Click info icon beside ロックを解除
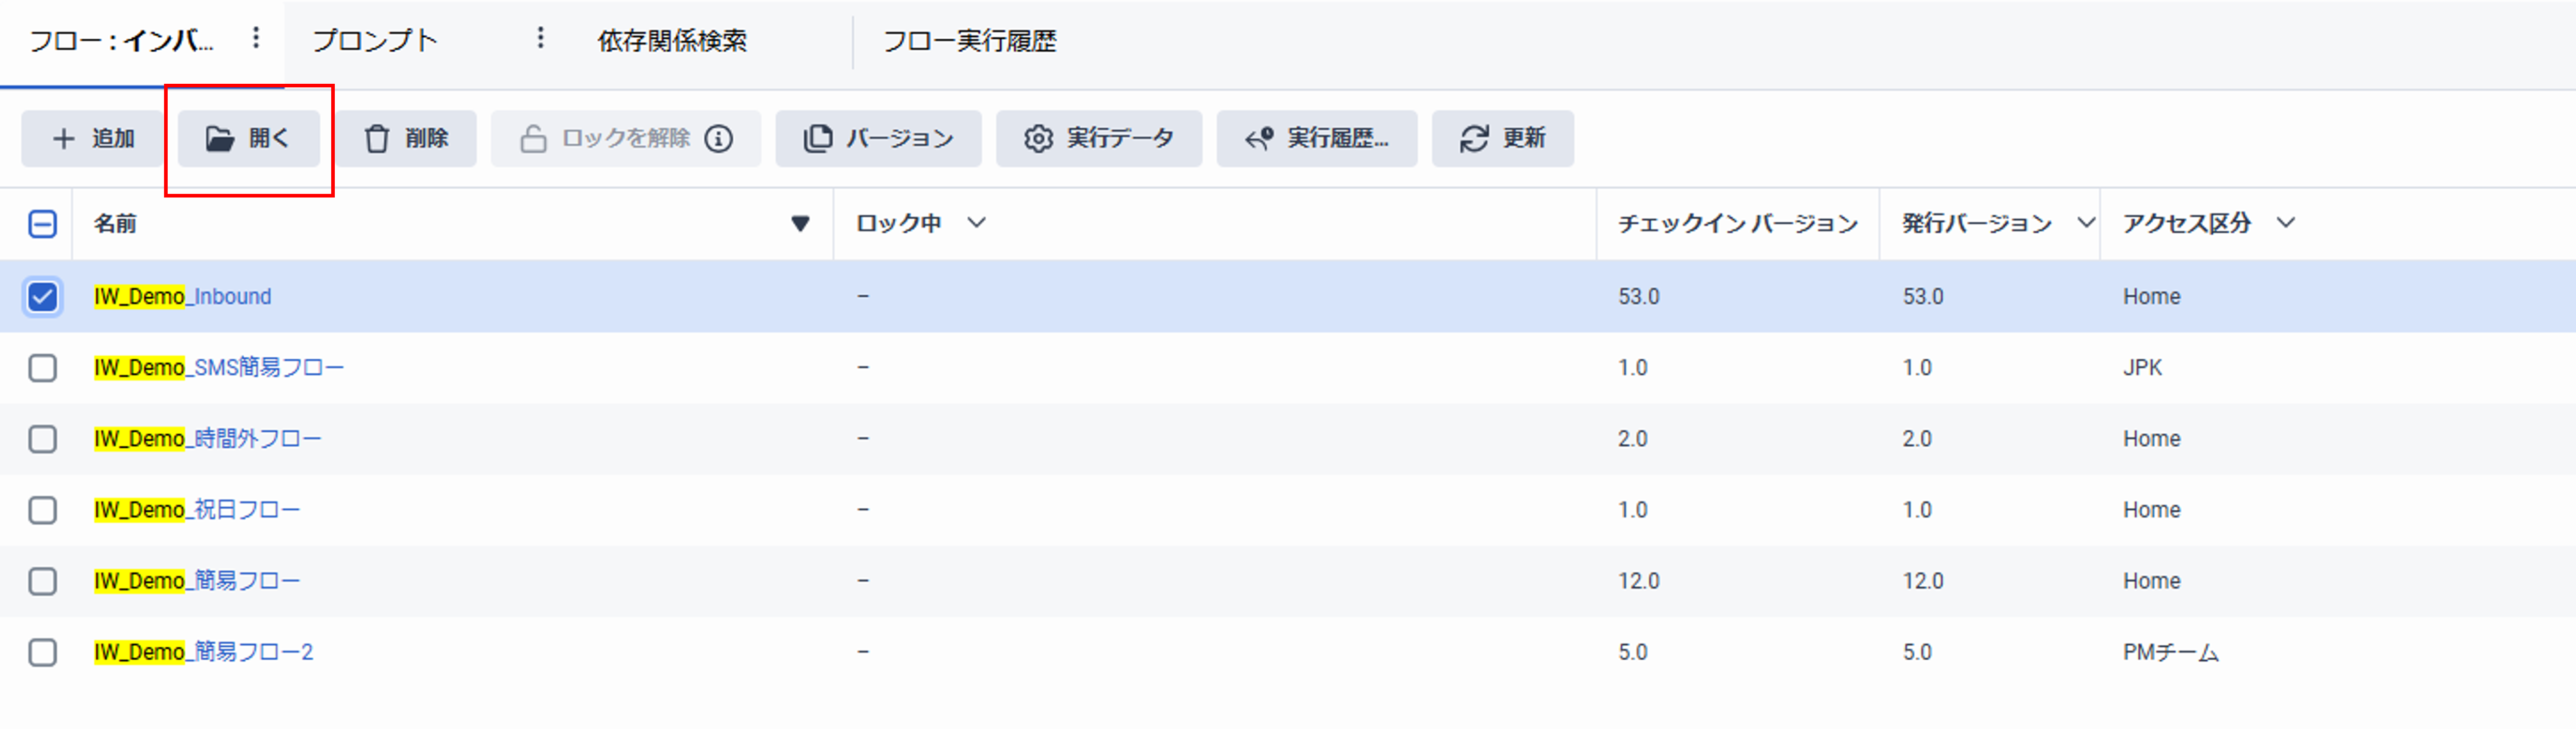The width and height of the screenshot is (2576, 729). tap(718, 139)
